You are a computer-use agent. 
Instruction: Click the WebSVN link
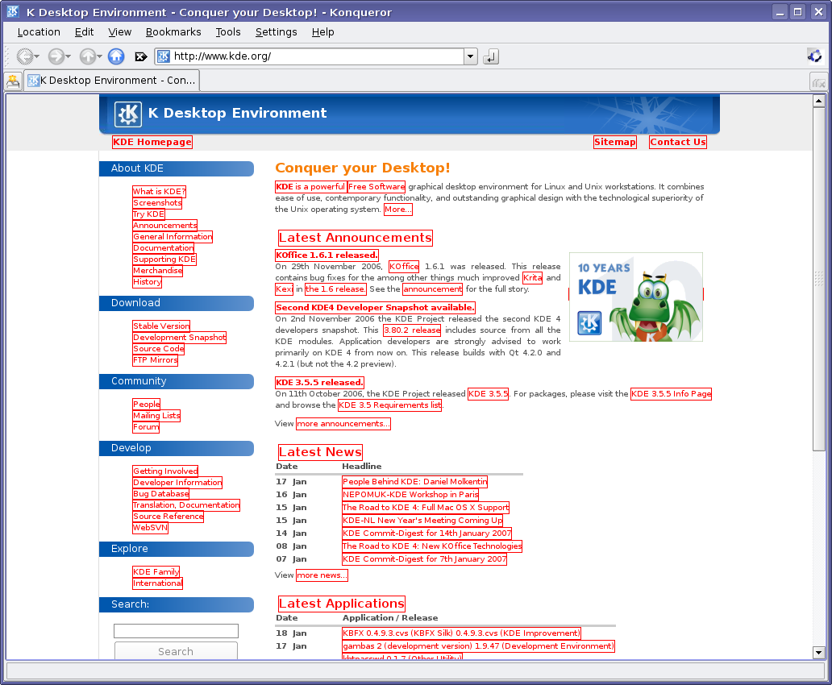(x=150, y=527)
